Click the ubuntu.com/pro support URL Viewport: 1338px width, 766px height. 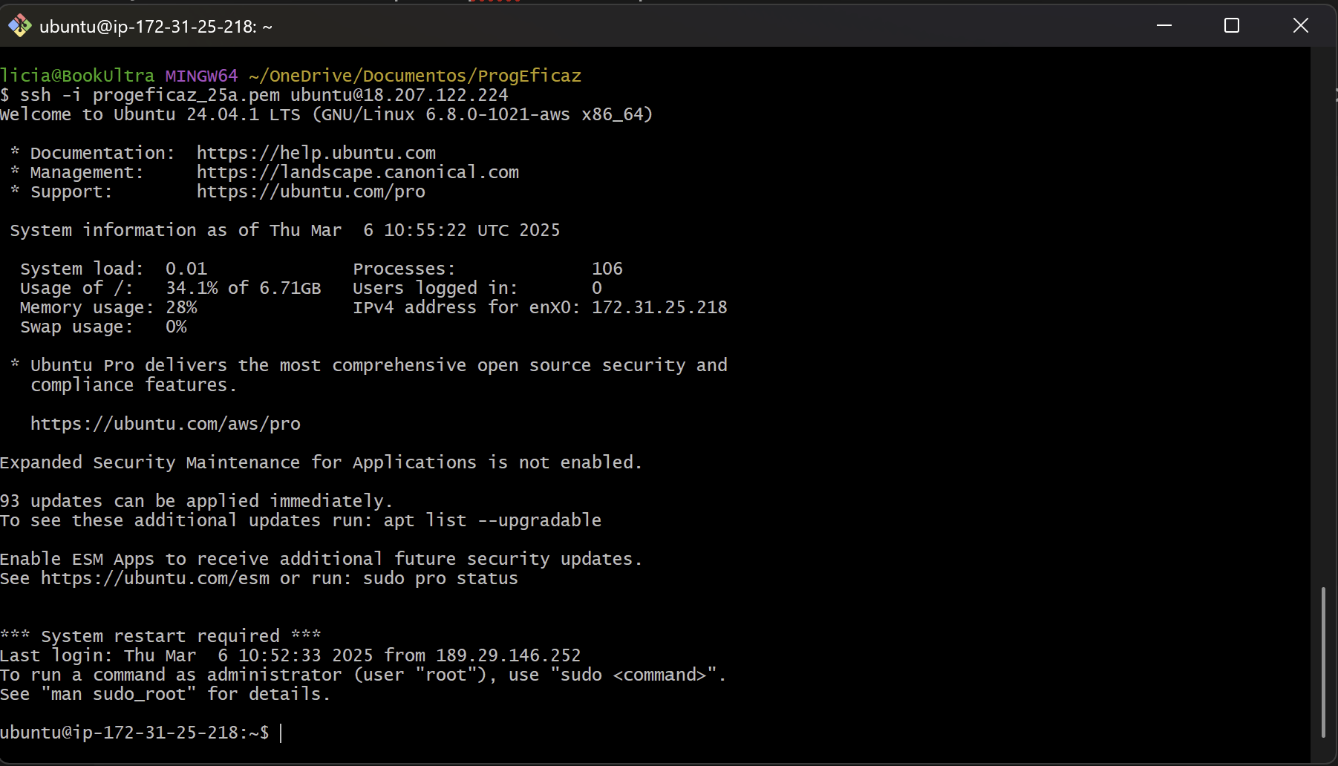[310, 191]
